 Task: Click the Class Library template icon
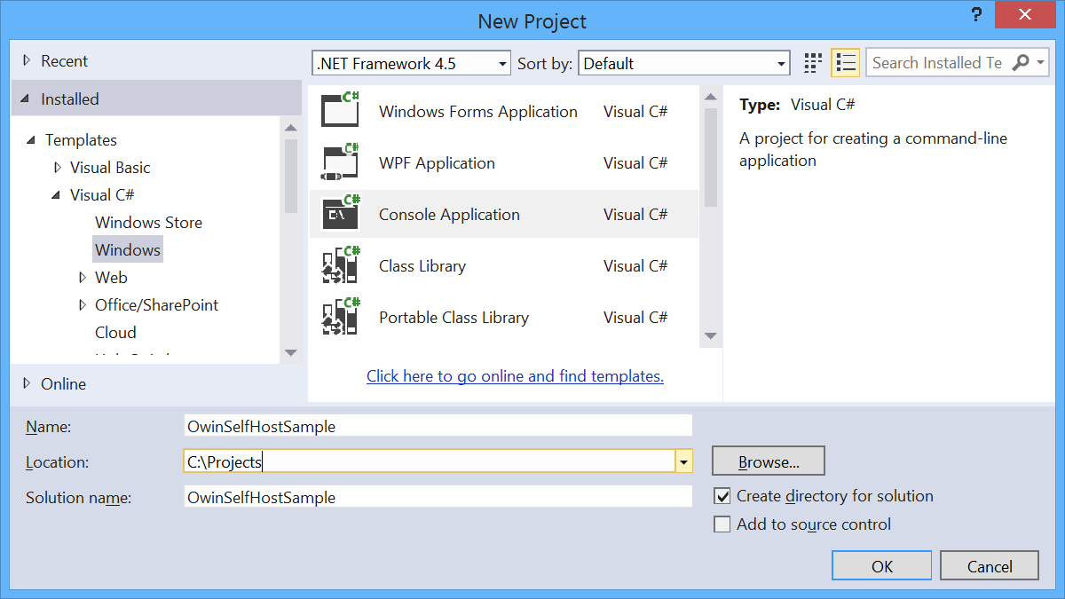tap(340, 265)
